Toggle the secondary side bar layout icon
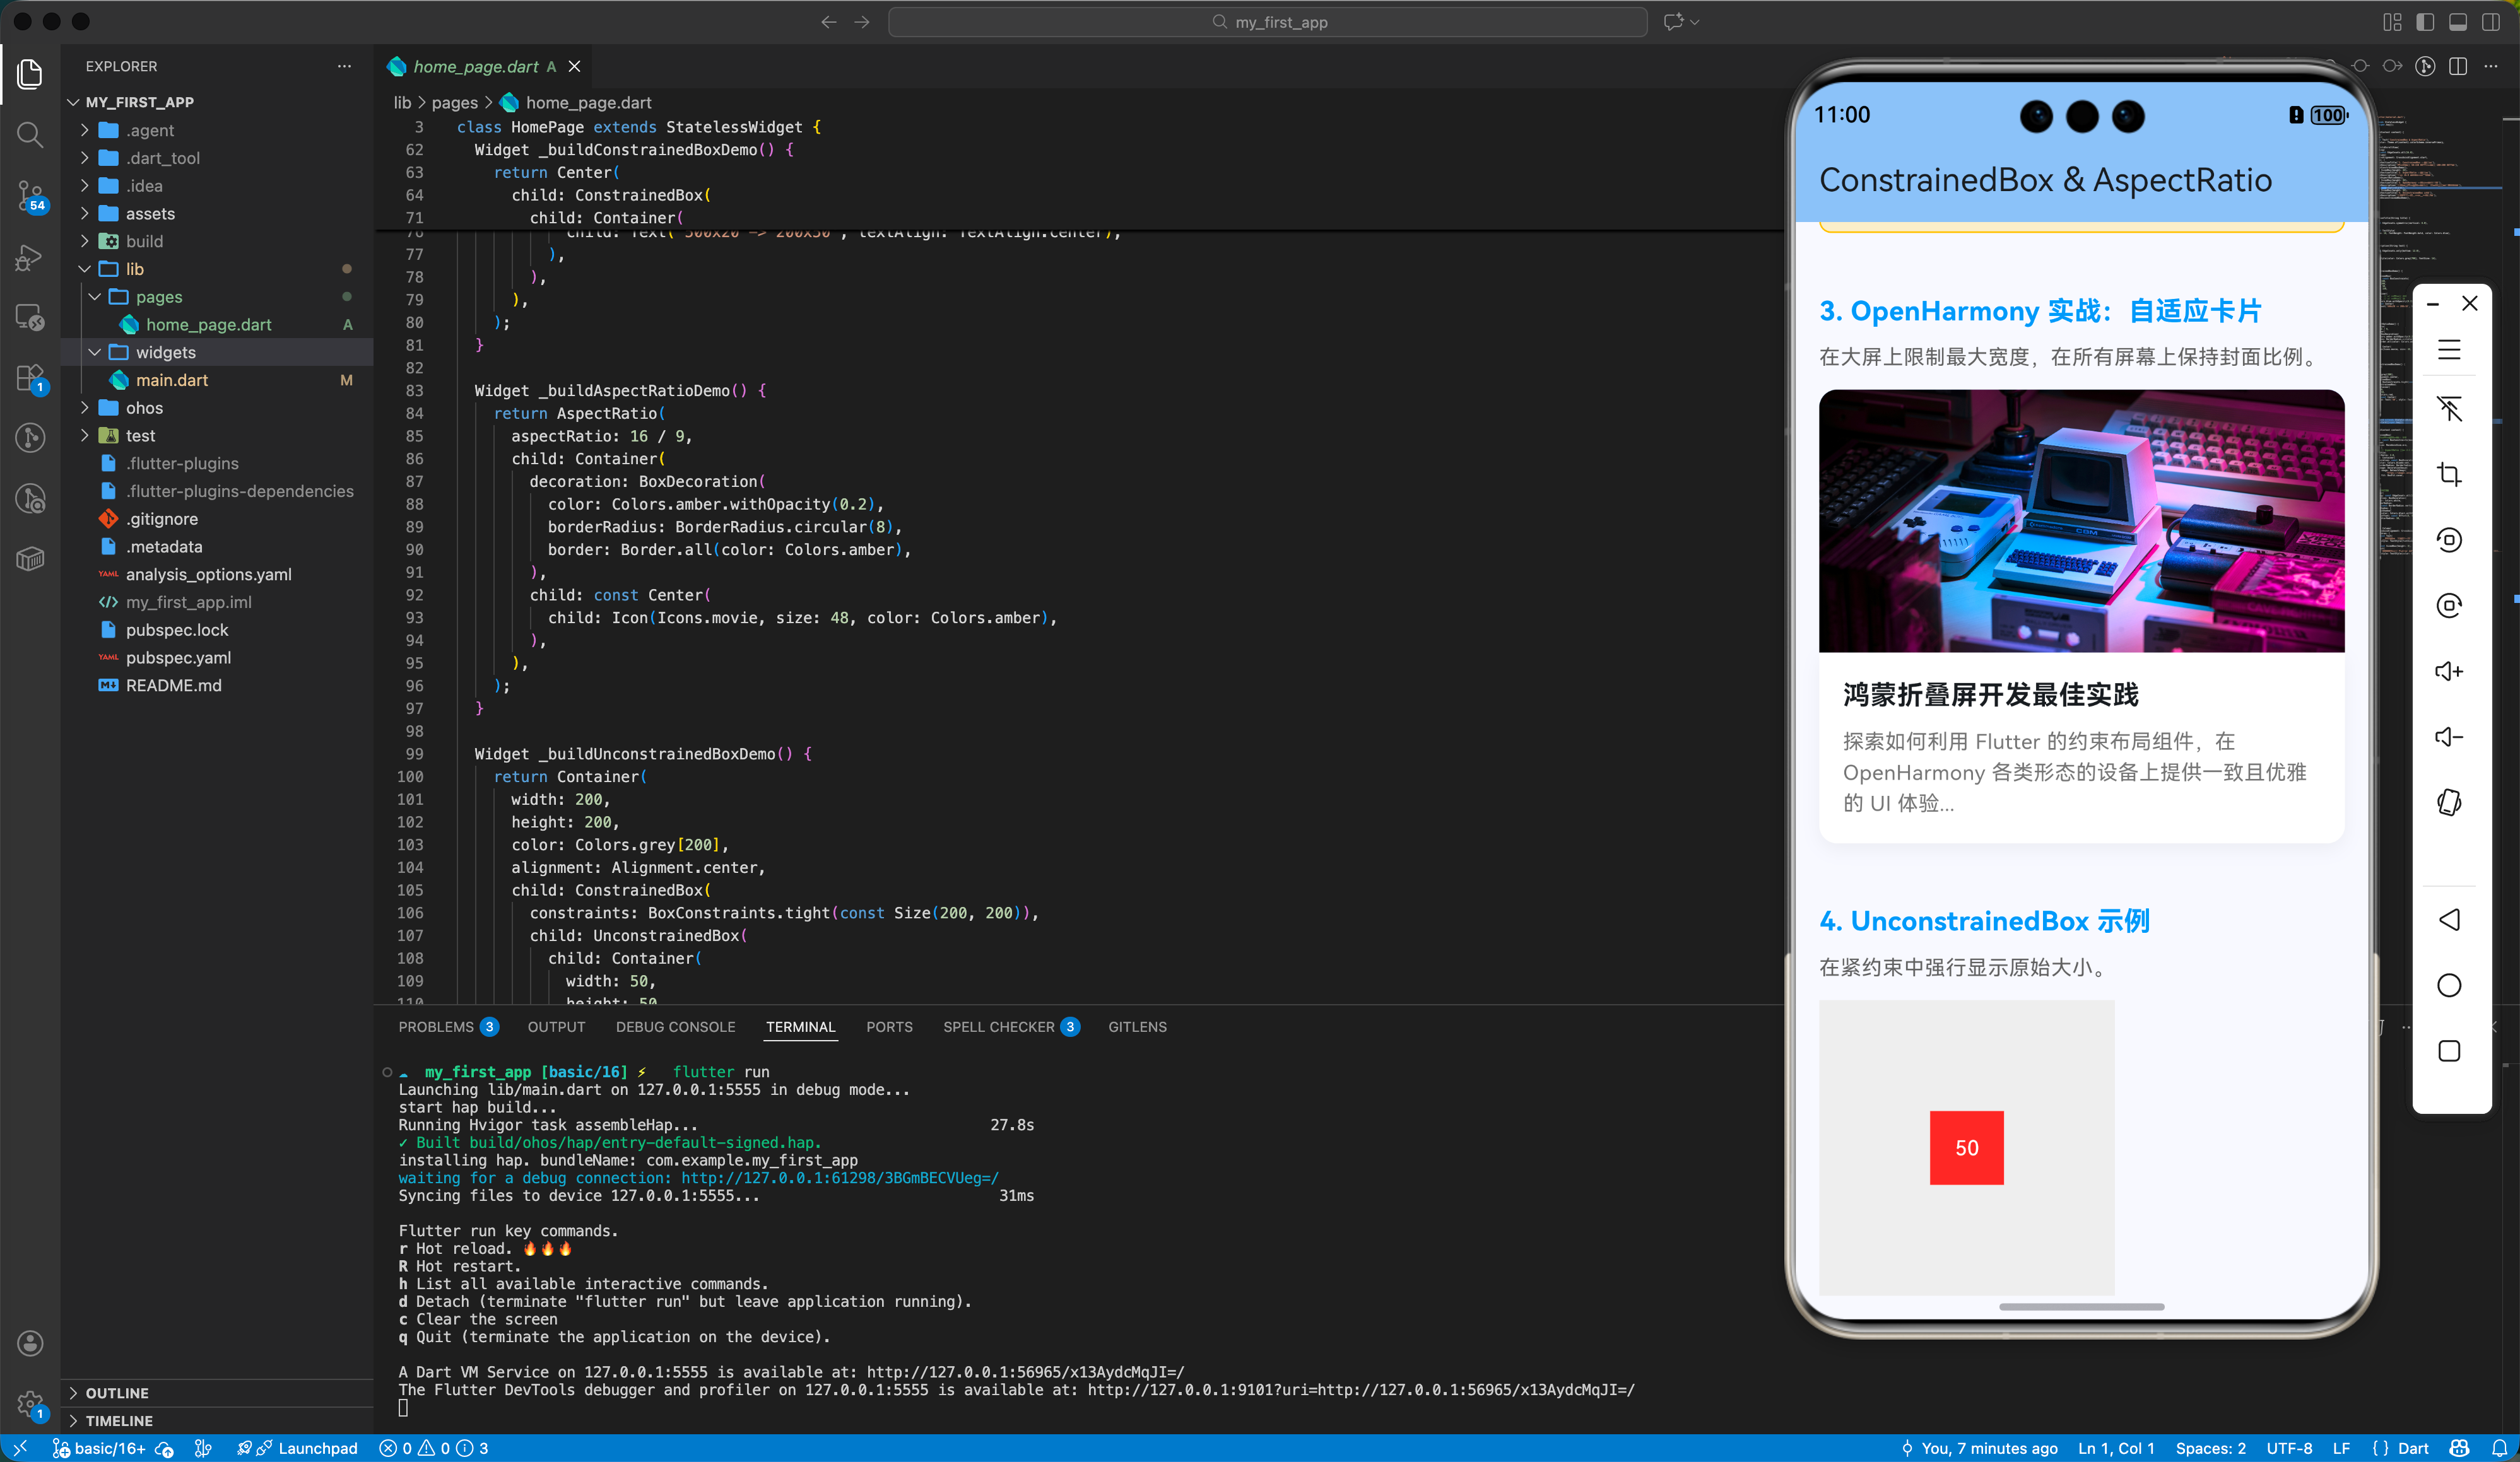2520x1462 pixels. [x=2491, y=22]
